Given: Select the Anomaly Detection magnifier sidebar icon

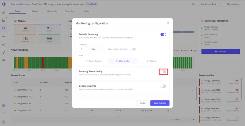Looking at the screenshot, I should [4, 28].
